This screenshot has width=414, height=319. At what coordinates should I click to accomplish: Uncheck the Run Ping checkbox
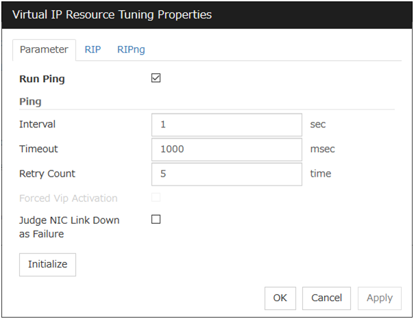click(x=156, y=79)
